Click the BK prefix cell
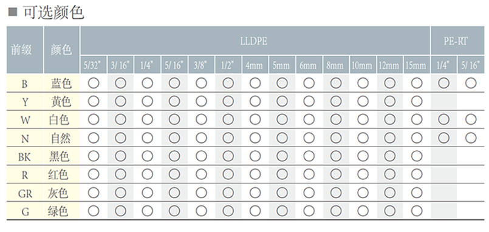 click(25, 156)
